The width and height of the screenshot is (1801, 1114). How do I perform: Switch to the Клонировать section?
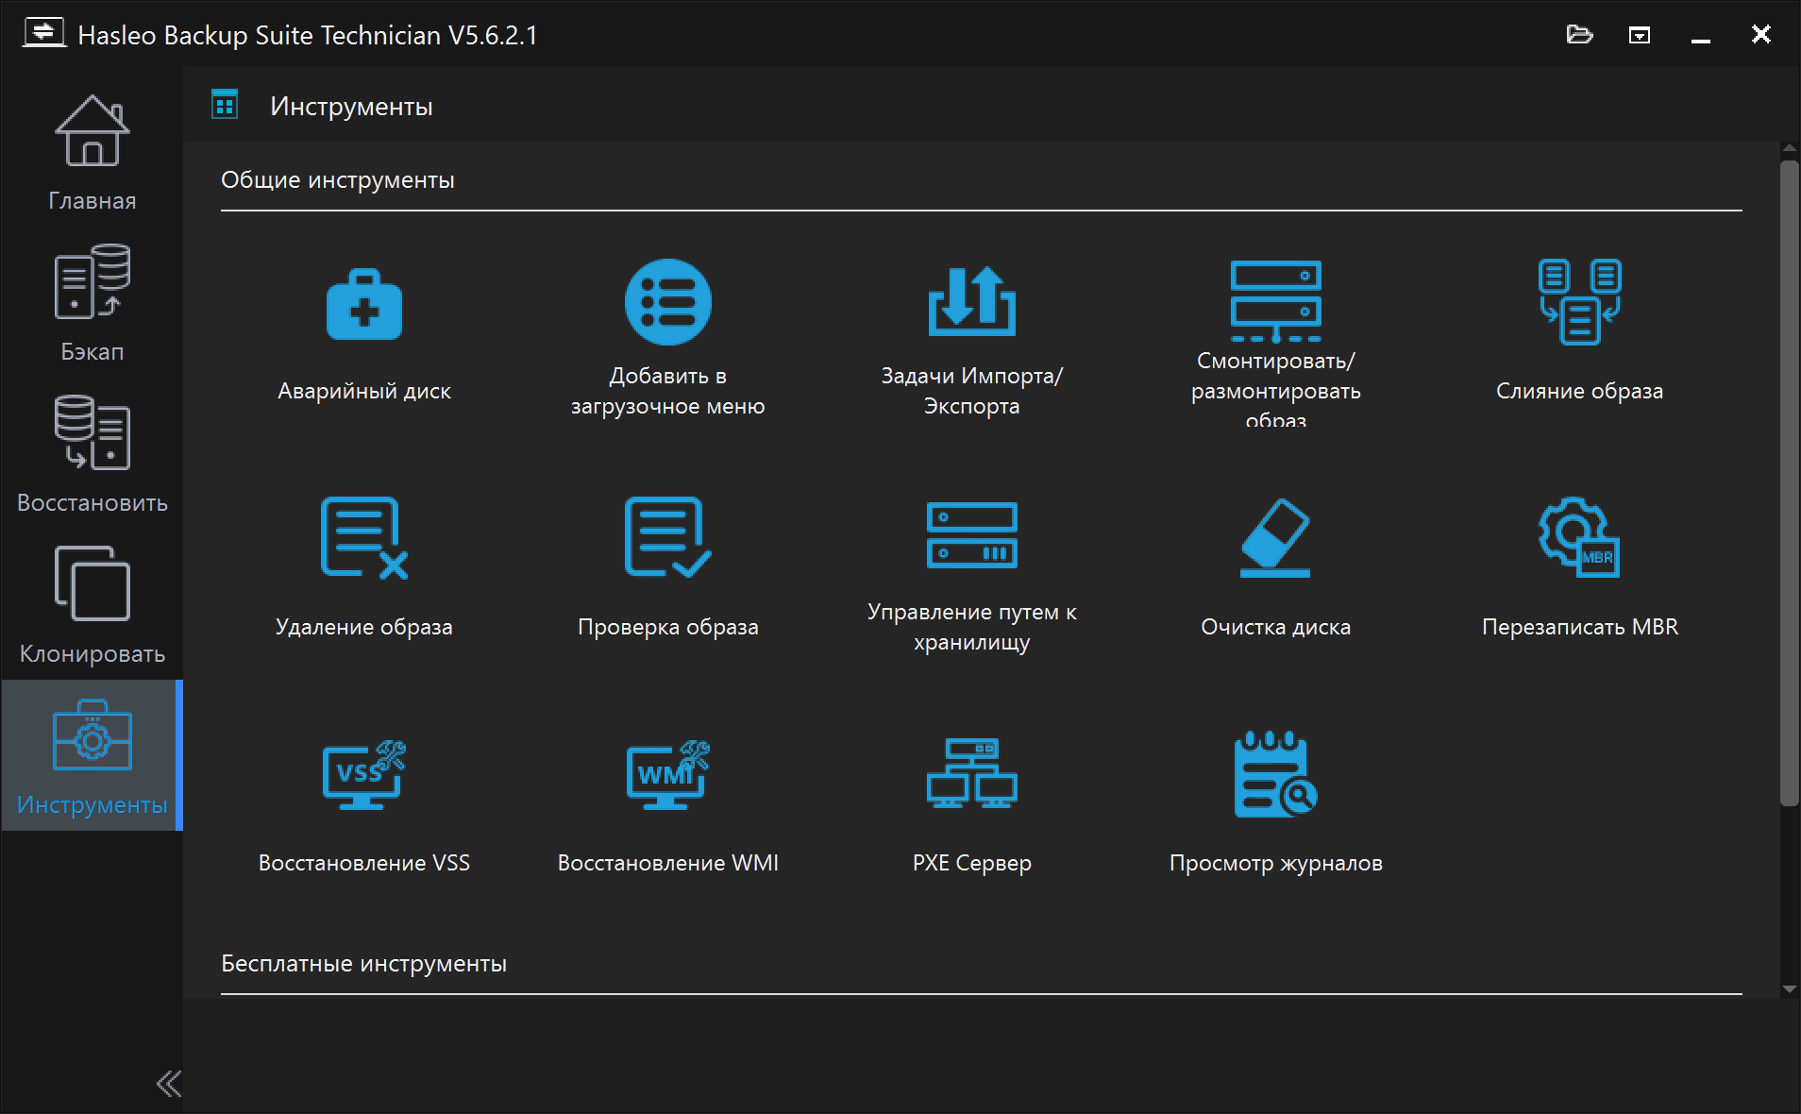(x=92, y=606)
